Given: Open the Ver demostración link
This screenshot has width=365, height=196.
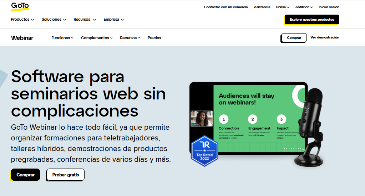Looking at the screenshot, I should (325, 37).
